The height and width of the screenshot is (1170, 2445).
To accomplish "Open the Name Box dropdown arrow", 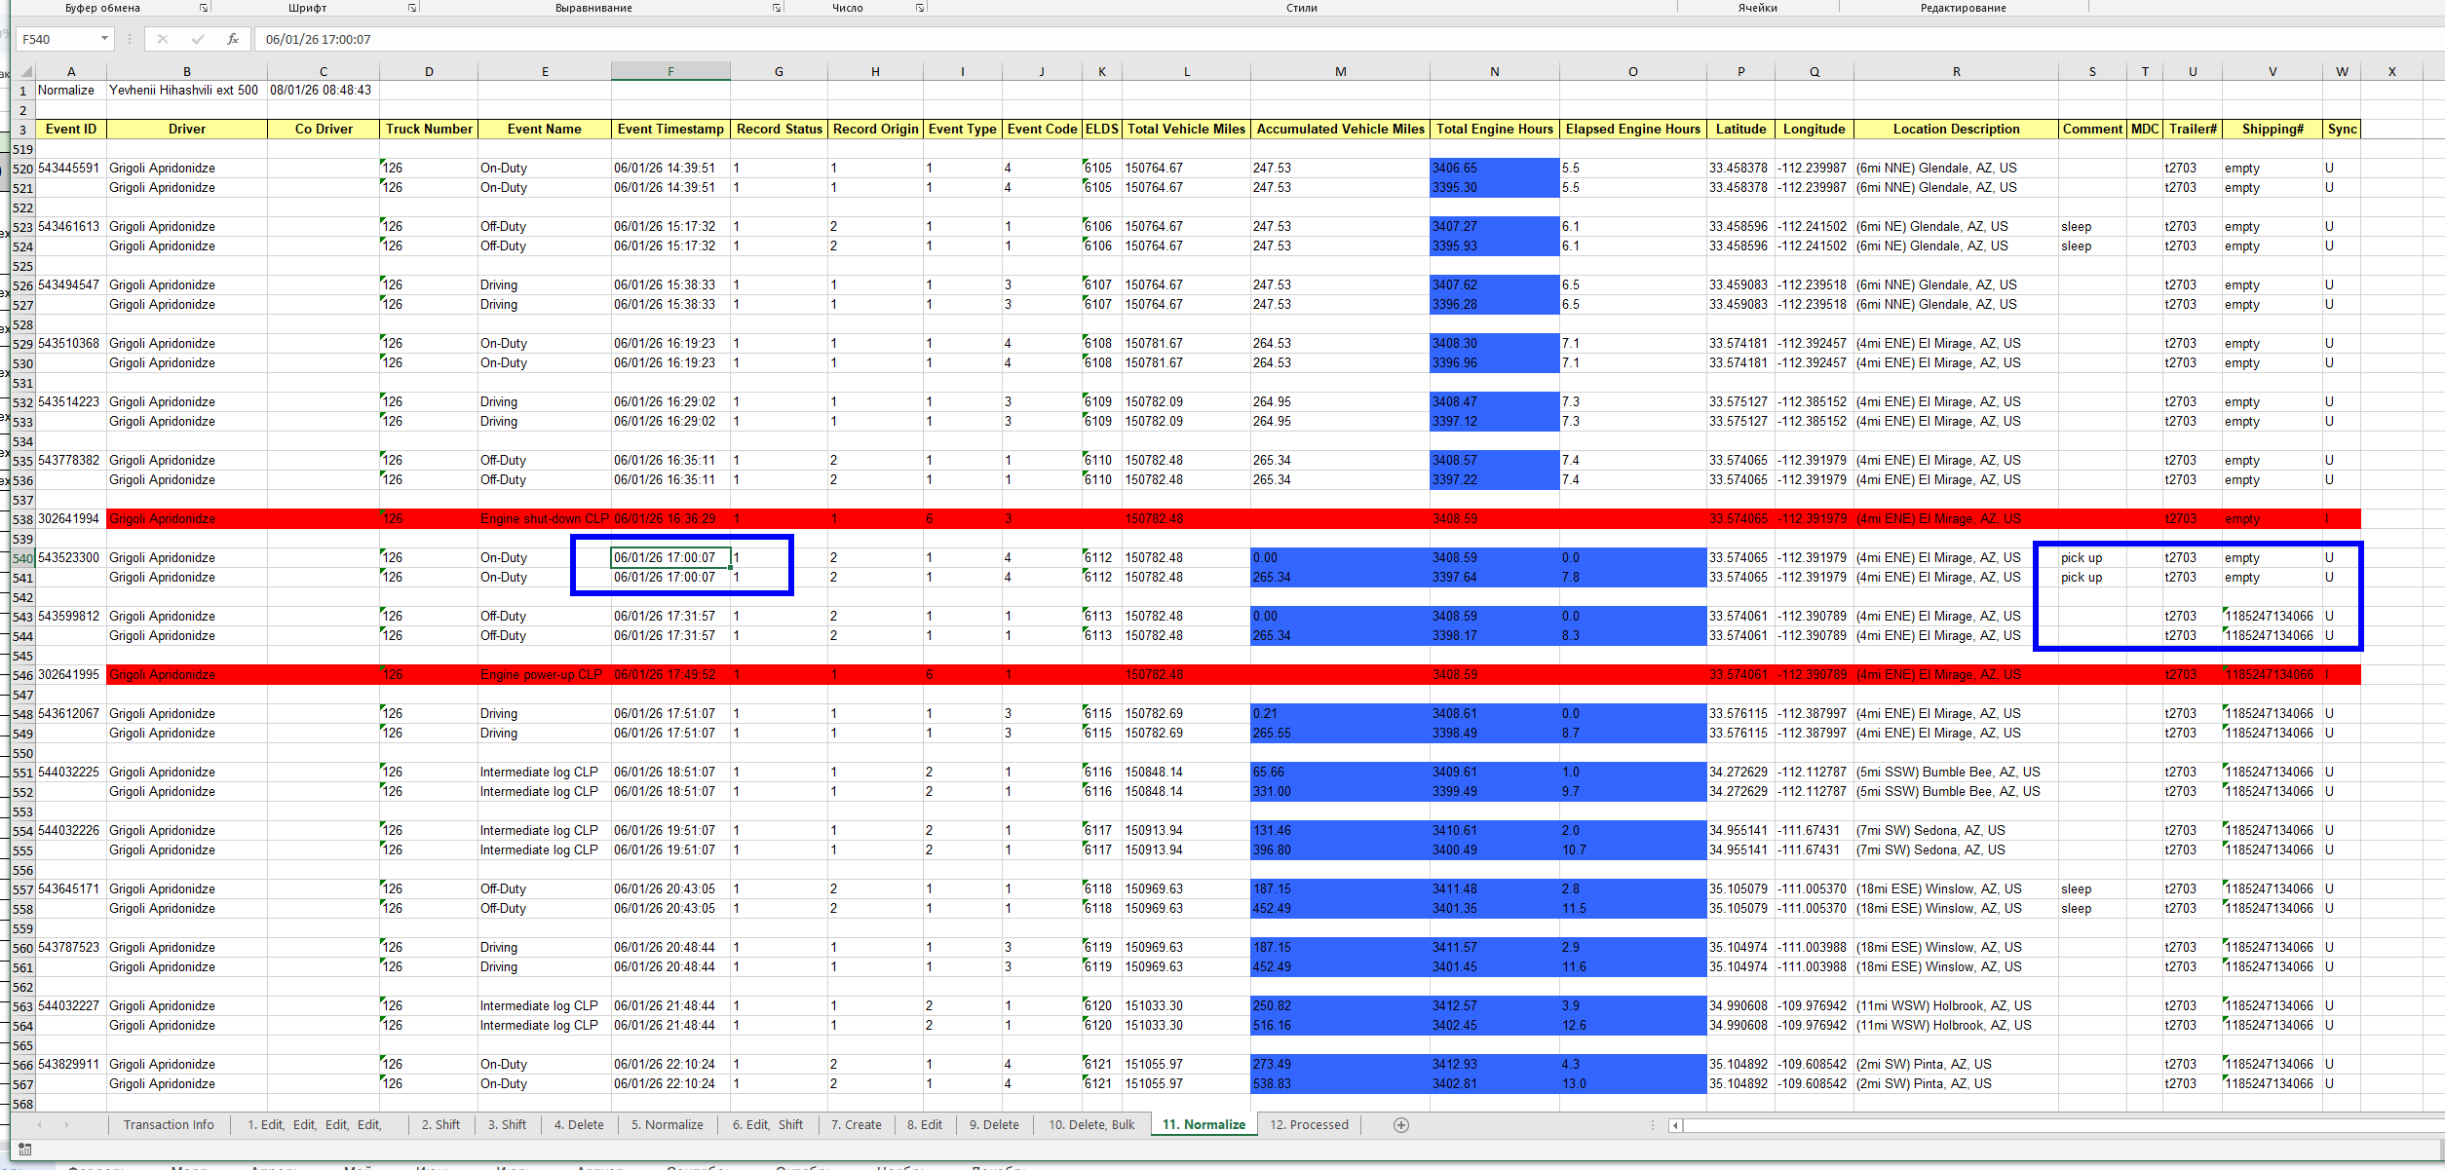I will coord(104,39).
